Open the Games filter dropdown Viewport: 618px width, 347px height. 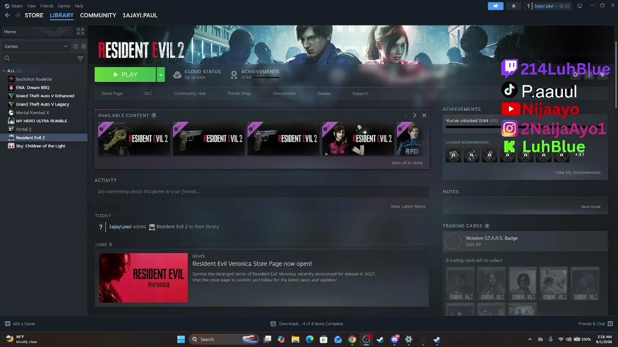pyautogui.click(x=36, y=46)
